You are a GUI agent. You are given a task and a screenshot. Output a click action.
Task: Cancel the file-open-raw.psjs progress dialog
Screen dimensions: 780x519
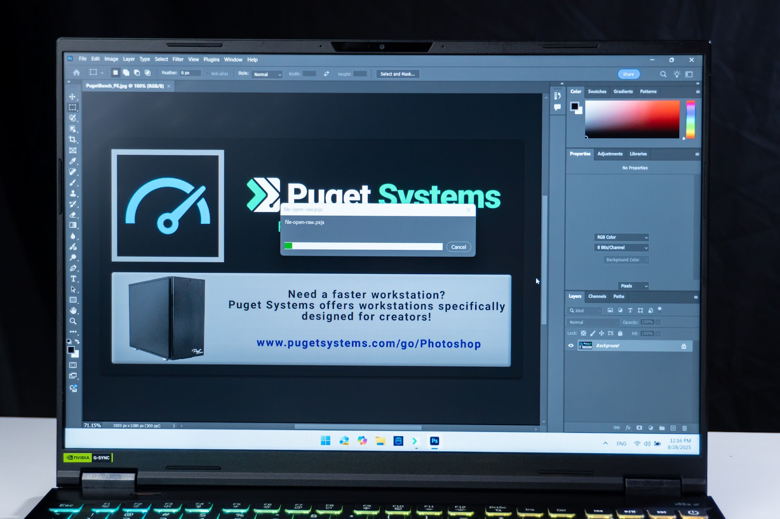pos(459,247)
